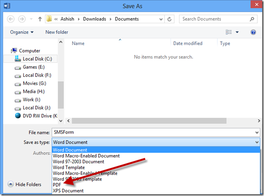
Task: Click the Computer icon in the navigation pane
Action: coord(14,51)
